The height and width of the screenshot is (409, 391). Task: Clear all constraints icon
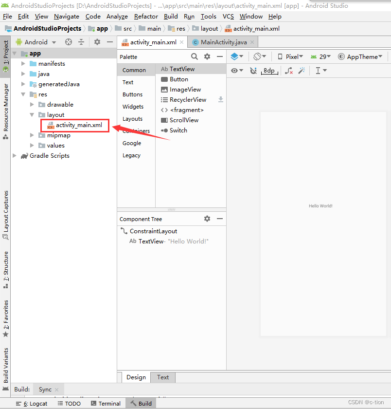(x=288, y=71)
